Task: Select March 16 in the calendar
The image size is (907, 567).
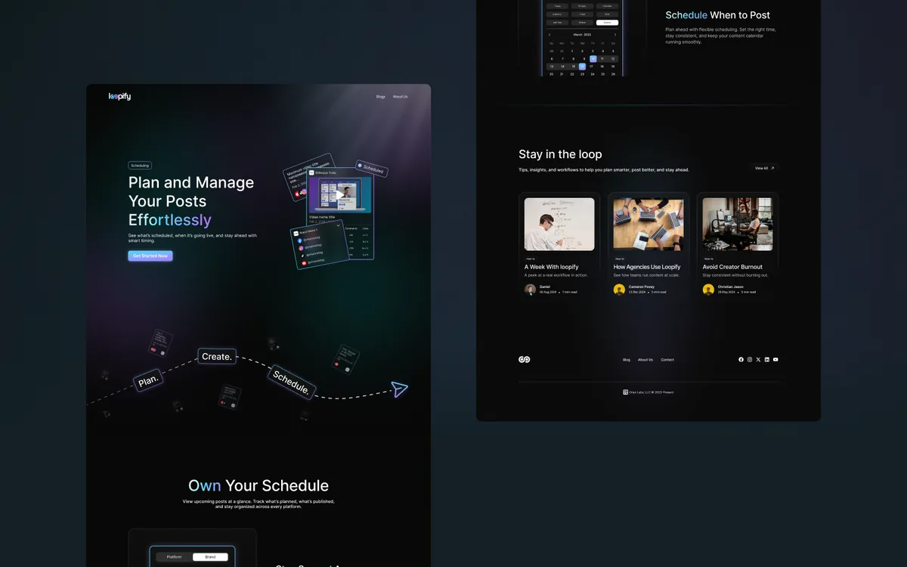Action: click(x=583, y=67)
